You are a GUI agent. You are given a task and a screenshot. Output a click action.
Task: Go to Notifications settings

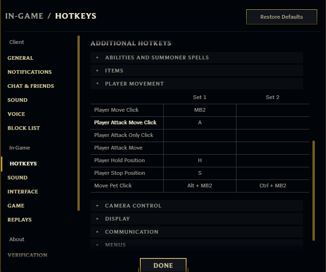point(29,72)
